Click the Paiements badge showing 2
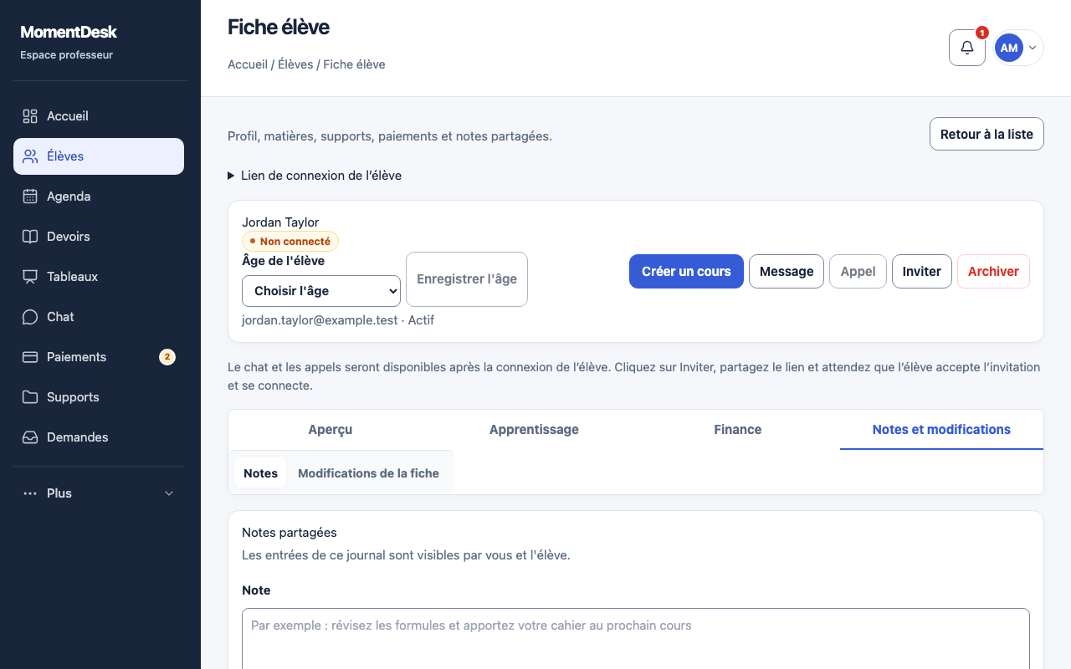1071x669 pixels. (167, 357)
